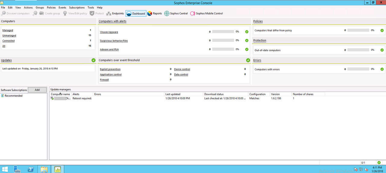The width and height of the screenshot is (386, 173).
Task: Click the Discover computers toolbar icon
Action: point(3,13)
